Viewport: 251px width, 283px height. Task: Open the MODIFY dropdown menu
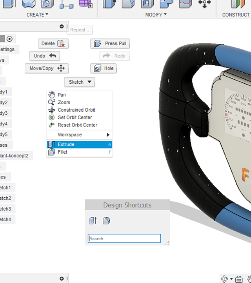pos(156,15)
